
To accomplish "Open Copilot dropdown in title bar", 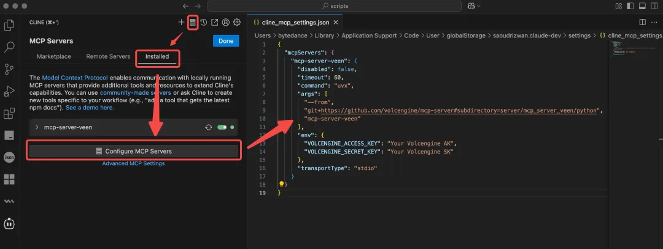I will point(473,6).
